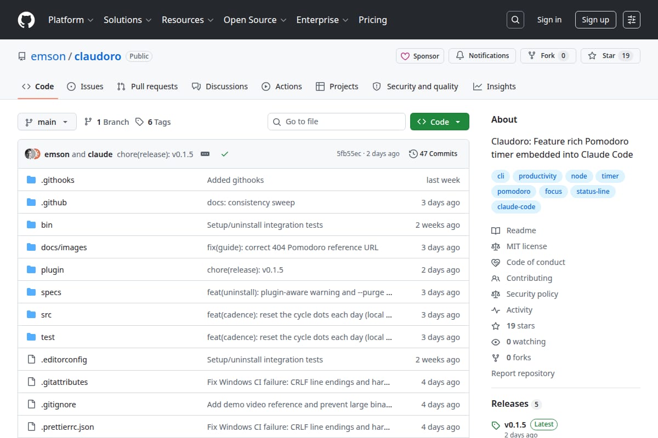Click Report repository link
Image resolution: width=658 pixels, height=438 pixels.
(x=523, y=373)
